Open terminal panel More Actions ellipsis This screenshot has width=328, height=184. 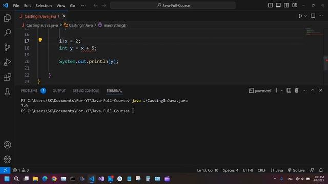[x=305, y=90]
